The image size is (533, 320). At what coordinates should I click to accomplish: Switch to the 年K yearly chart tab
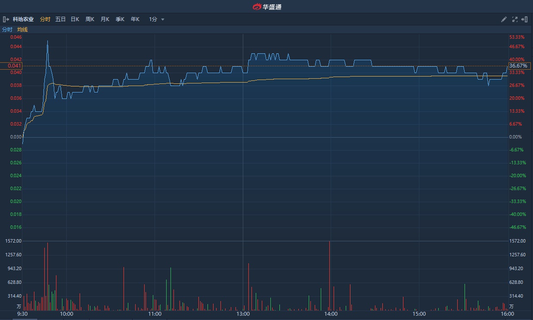[135, 19]
